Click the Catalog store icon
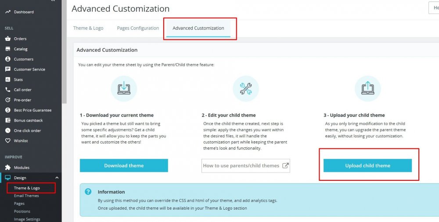Screen dimensions: 439x222 click(8, 49)
